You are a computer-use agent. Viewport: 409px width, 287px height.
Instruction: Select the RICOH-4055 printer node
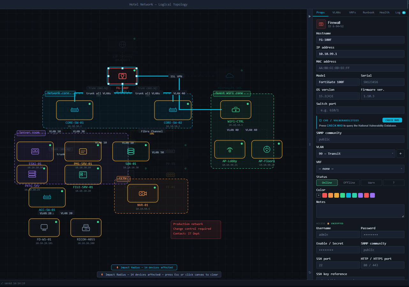pyautogui.click(x=86, y=228)
